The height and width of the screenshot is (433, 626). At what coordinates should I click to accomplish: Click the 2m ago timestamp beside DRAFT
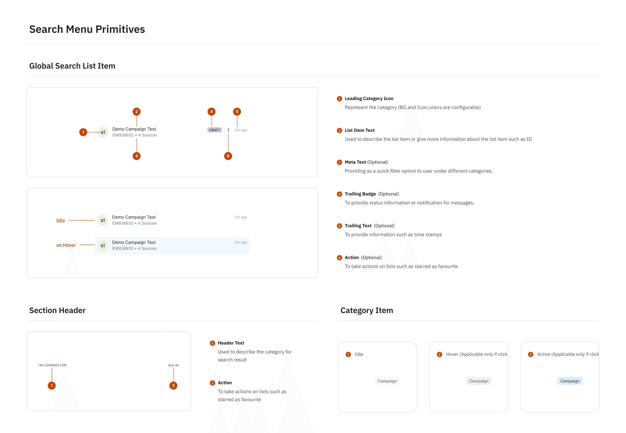point(241,130)
